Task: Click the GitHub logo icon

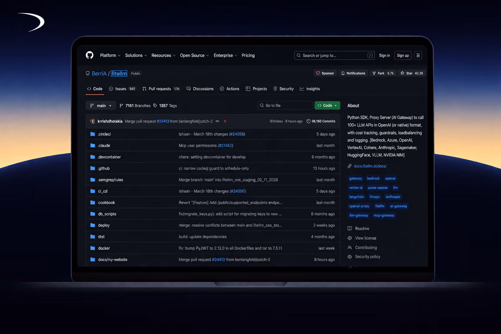Action: [89, 55]
